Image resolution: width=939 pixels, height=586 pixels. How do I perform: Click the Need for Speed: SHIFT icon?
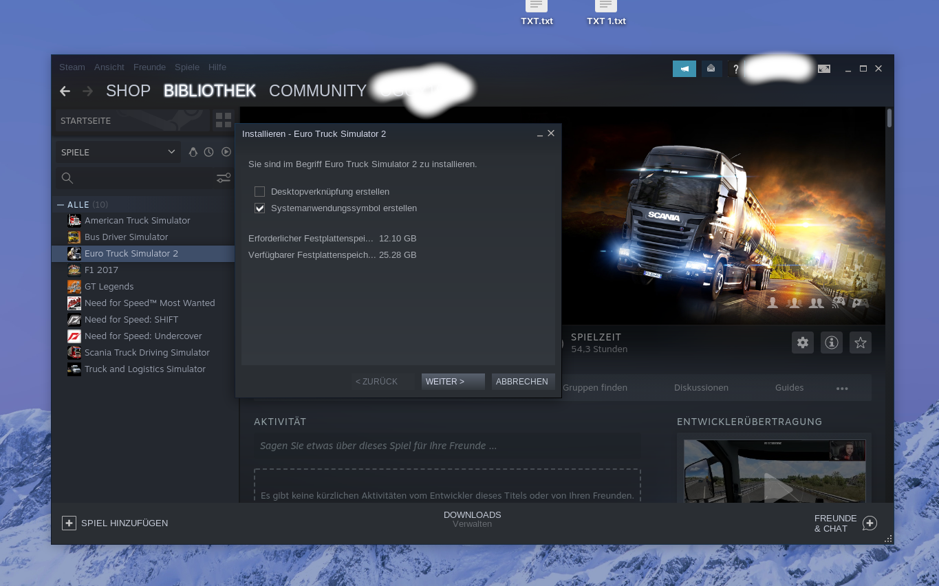pos(74,320)
